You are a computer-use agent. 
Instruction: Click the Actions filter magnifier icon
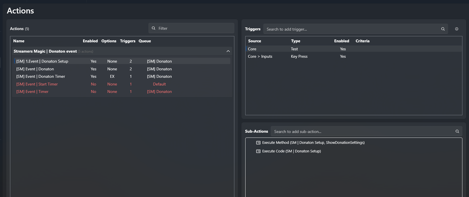click(154, 28)
